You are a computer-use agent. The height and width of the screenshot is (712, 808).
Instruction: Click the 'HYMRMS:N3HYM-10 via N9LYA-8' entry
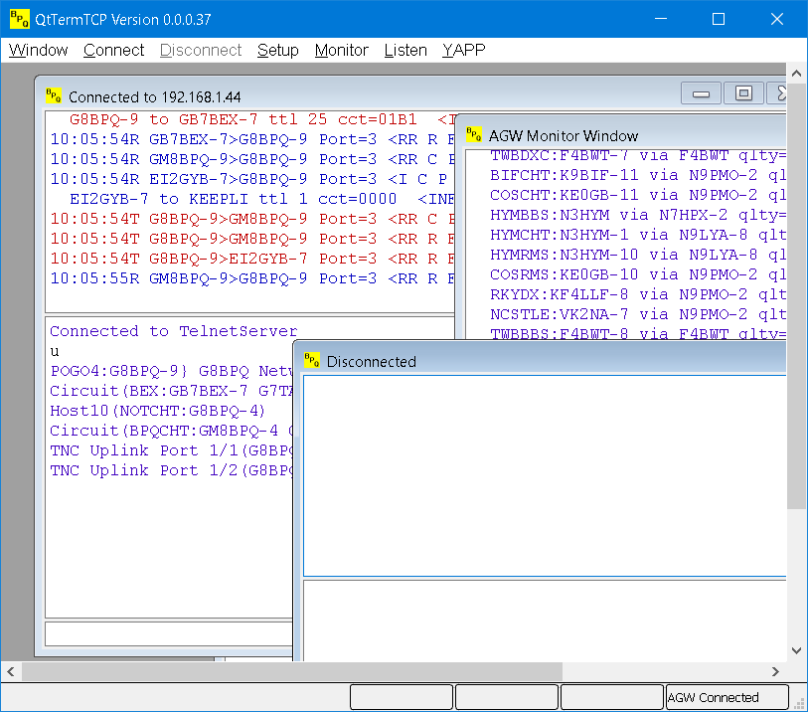point(638,255)
